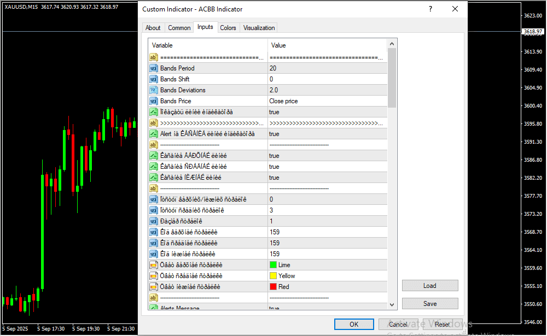Switch to the Visualization tab
The width and height of the screenshot is (547, 336).
tap(259, 28)
